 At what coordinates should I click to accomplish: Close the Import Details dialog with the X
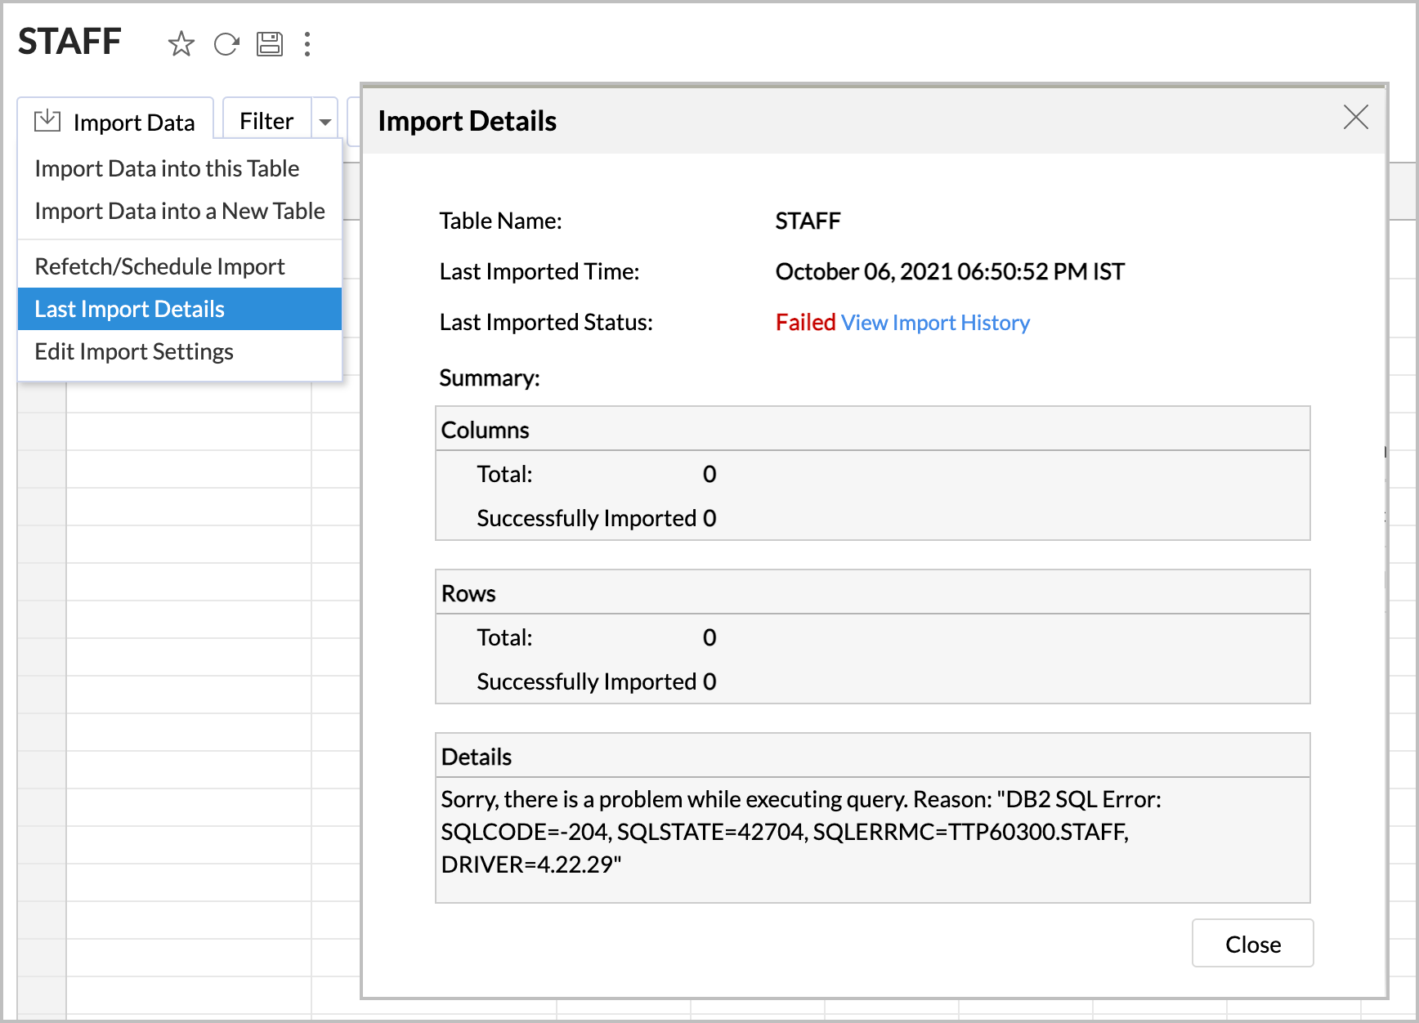[1355, 118]
